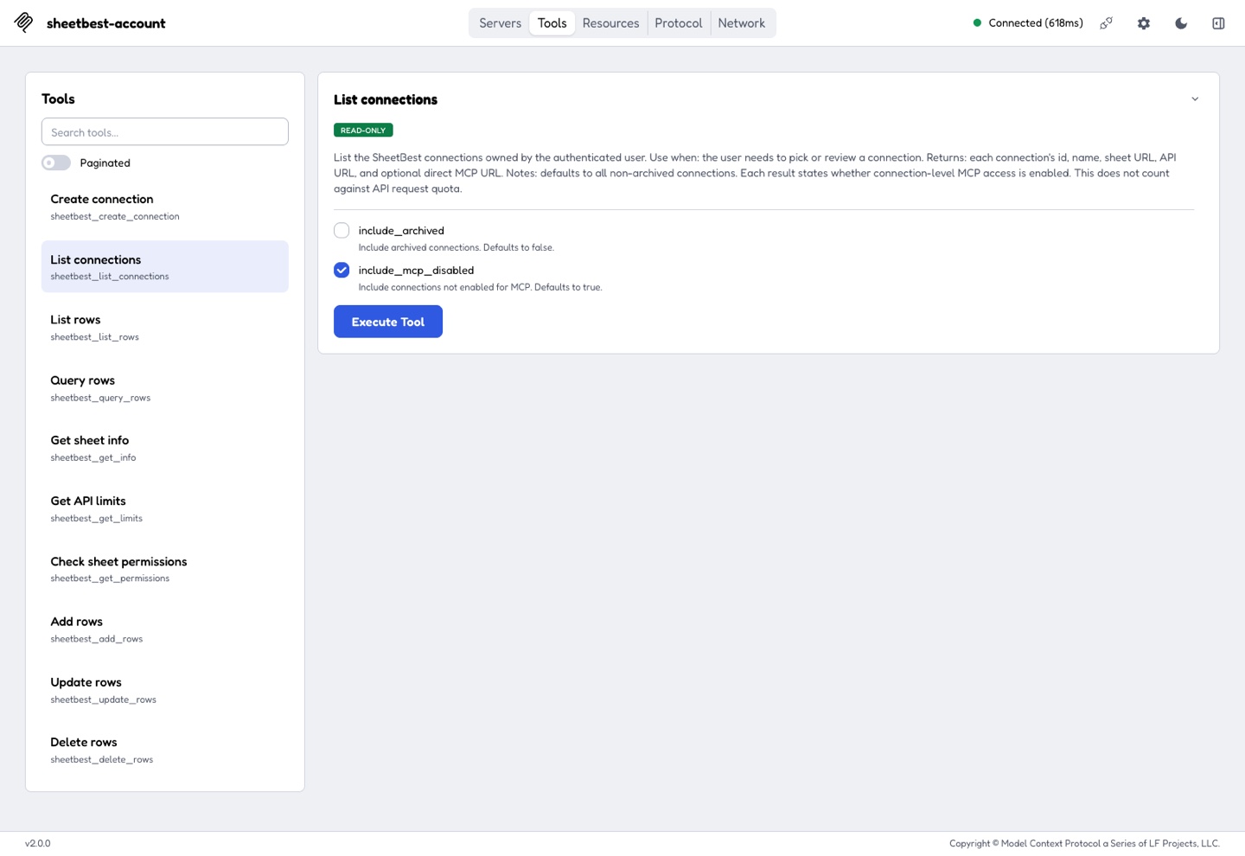1245x856 pixels.
Task: Open the Query rows tool
Action: 165,388
